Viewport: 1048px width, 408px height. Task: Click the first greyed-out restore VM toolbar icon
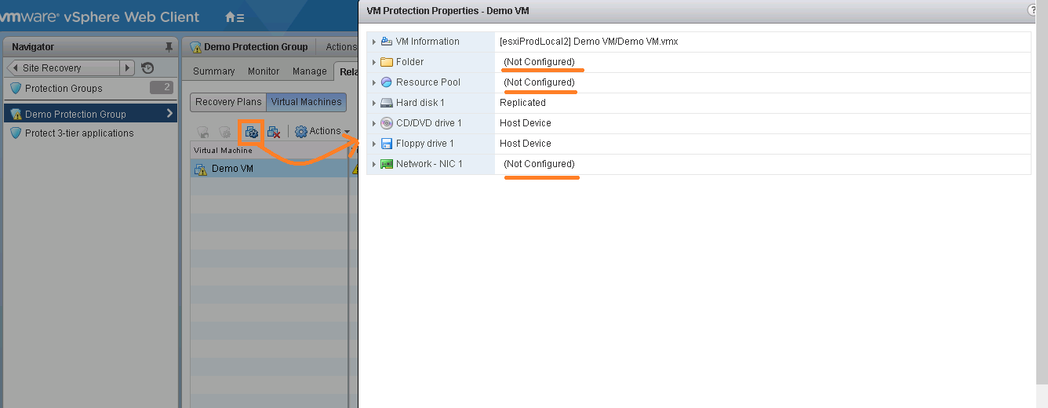(x=202, y=132)
